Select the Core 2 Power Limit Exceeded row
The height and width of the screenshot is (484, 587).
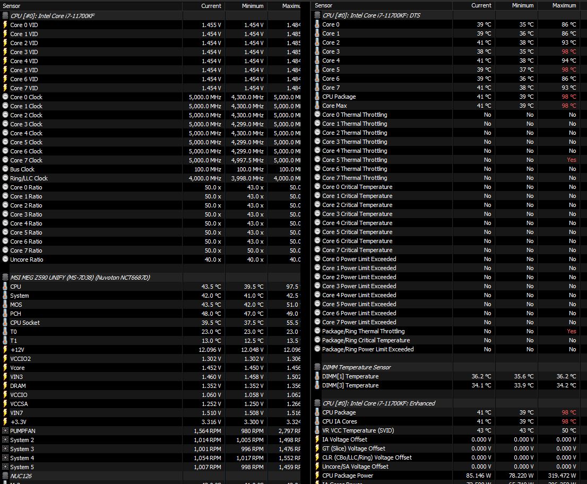point(449,277)
